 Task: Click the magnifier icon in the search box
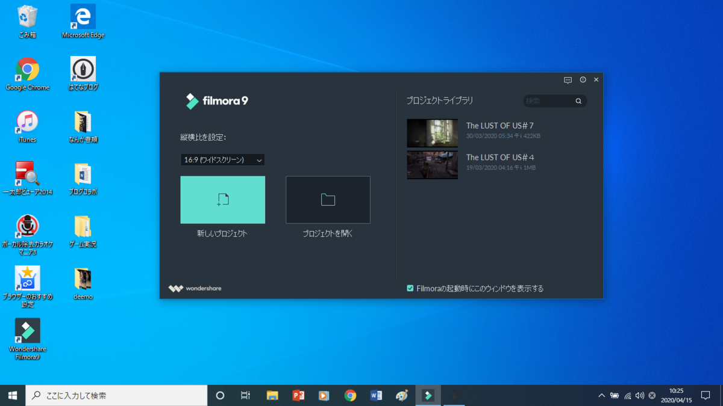578,101
